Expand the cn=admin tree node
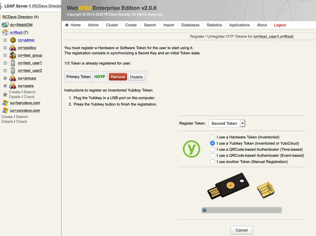 (x=5, y=40)
